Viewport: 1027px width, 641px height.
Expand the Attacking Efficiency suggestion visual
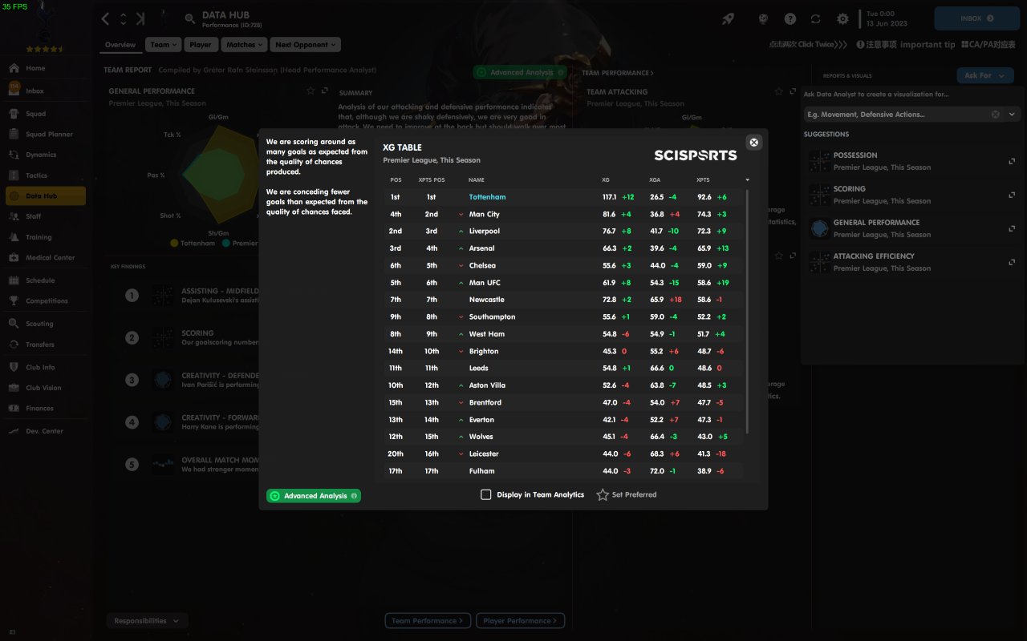[1012, 262]
